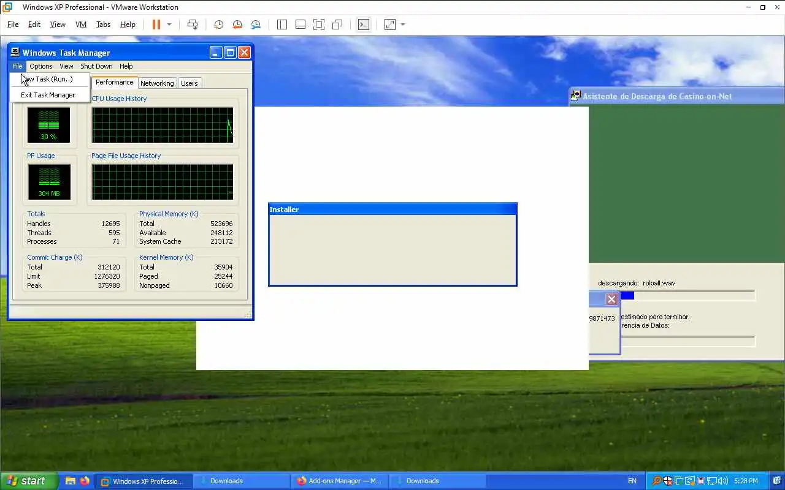Open VMware Edit menu
Viewport: 785px width, 490px height.
[34, 24]
